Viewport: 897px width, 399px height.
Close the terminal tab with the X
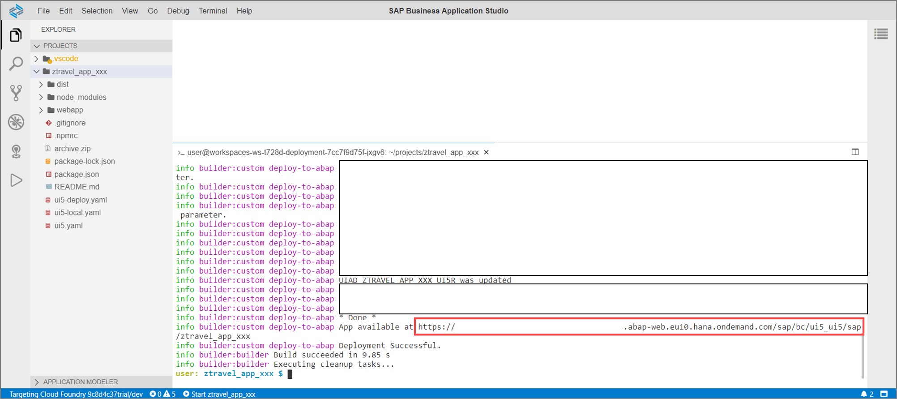[x=486, y=152]
